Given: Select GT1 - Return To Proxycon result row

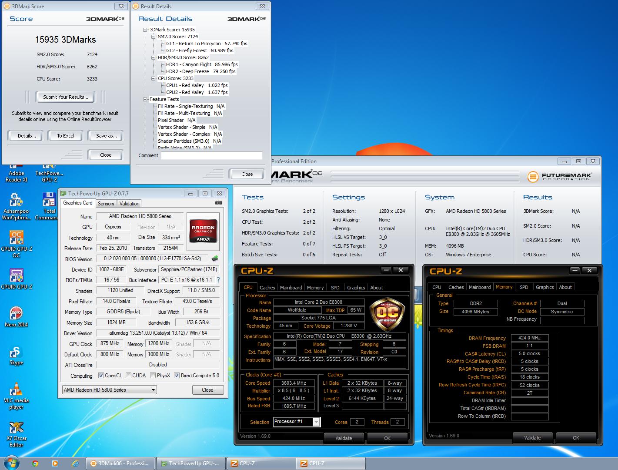Looking at the screenshot, I should (207, 44).
